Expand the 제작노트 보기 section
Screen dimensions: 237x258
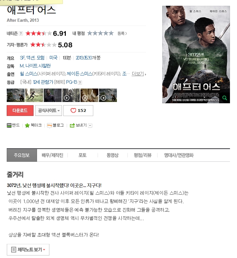28,250
